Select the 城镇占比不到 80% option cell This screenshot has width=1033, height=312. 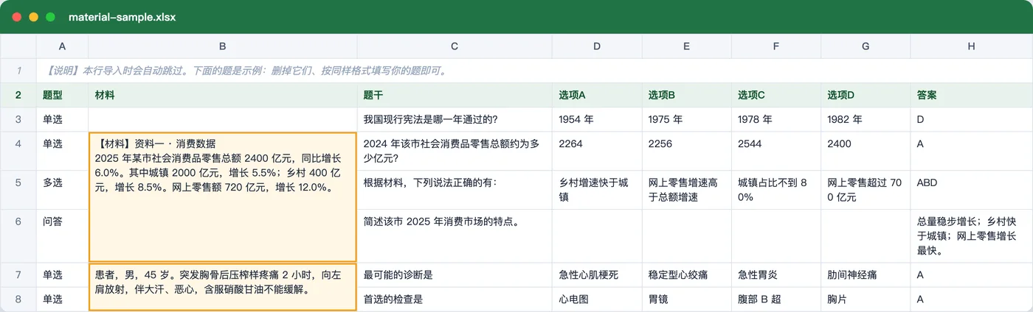776,190
